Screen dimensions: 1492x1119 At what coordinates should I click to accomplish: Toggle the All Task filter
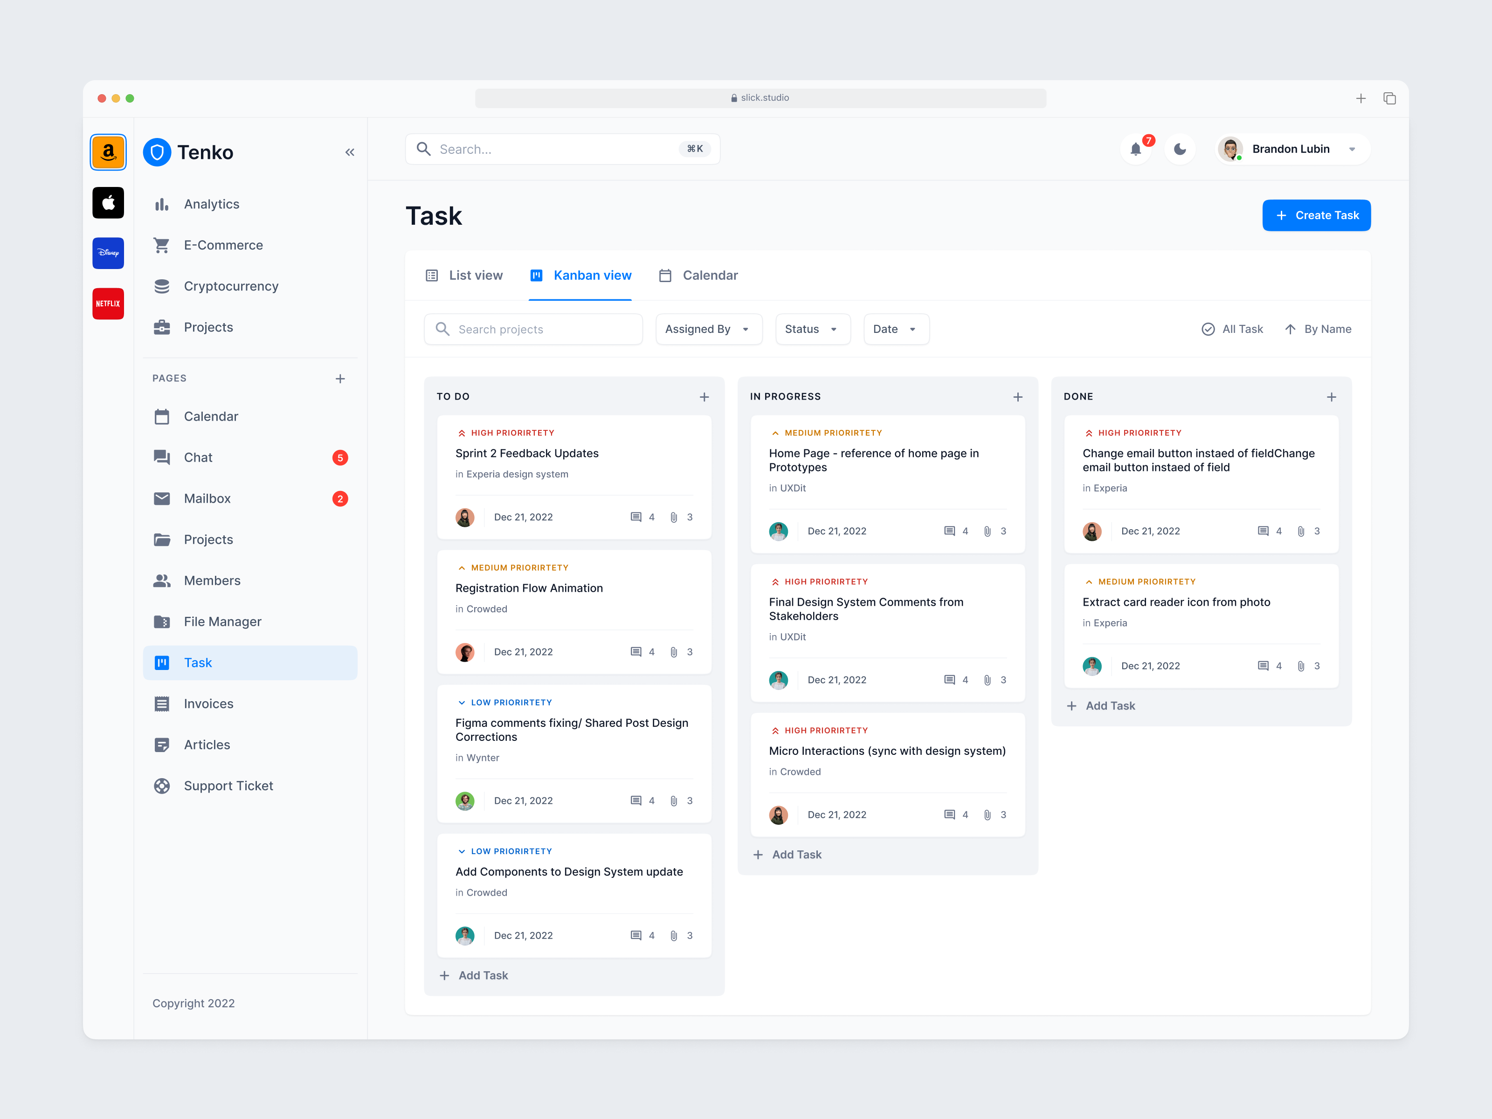coord(1232,329)
